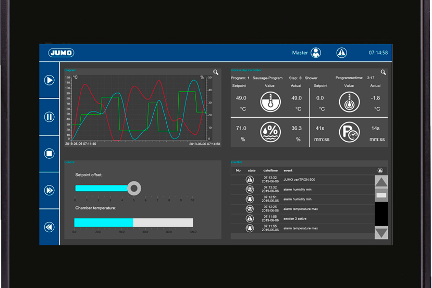Click the alarm filter icon in eventlist header

[x=380, y=170]
